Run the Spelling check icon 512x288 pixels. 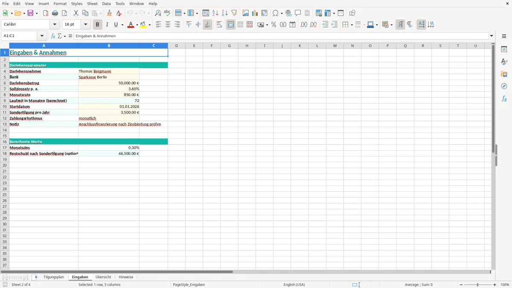point(167,13)
